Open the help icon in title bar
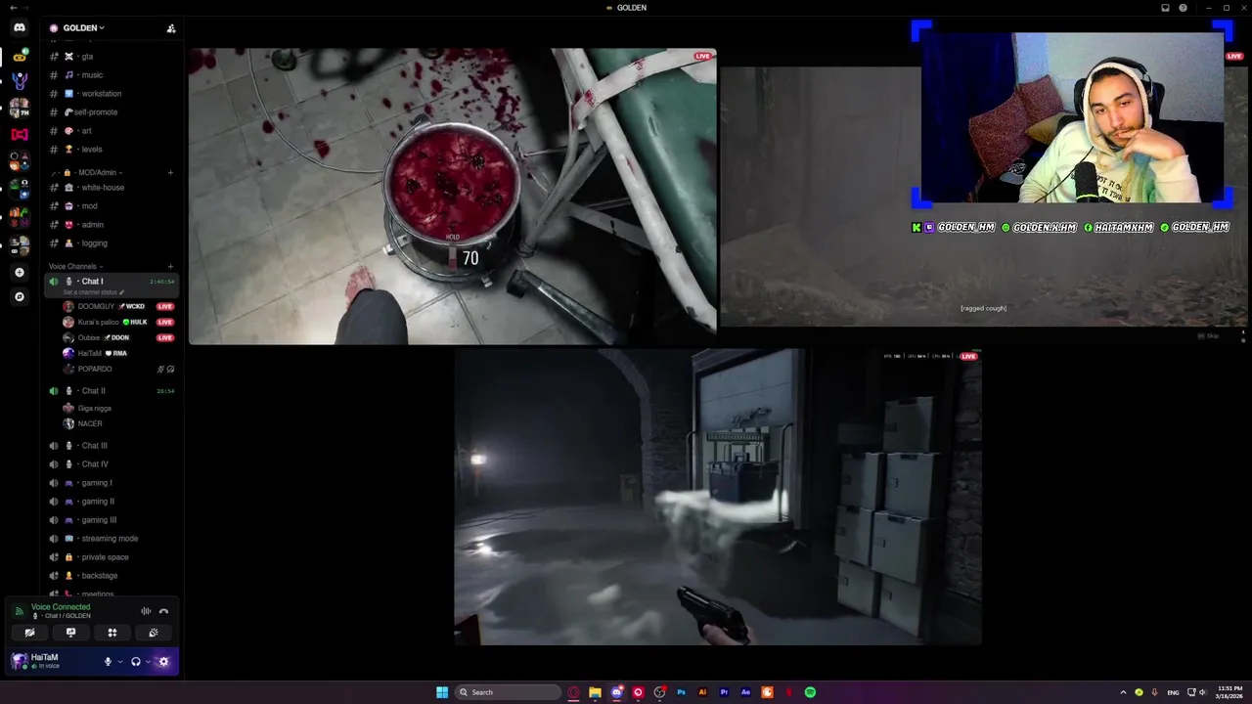The image size is (1252, 704). (x=1183, y=8)
